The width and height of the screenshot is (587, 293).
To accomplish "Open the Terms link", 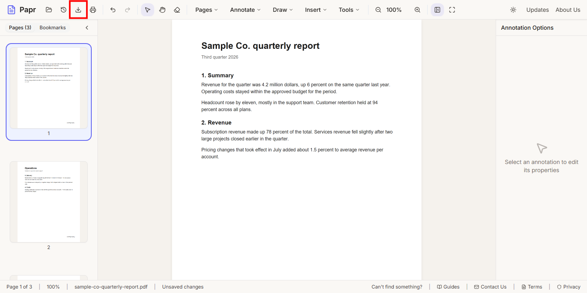I will 532,287.
